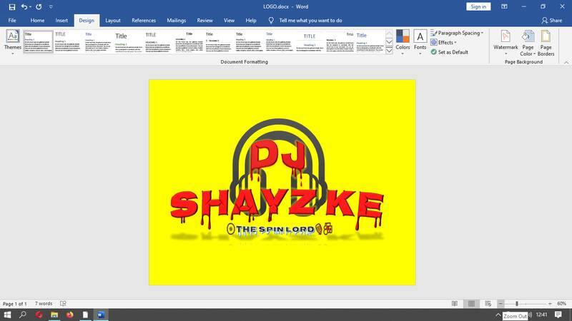Open the Colors palette in Design ribbon
Viewport: 572px width, 321px height.
pos(403,41)
